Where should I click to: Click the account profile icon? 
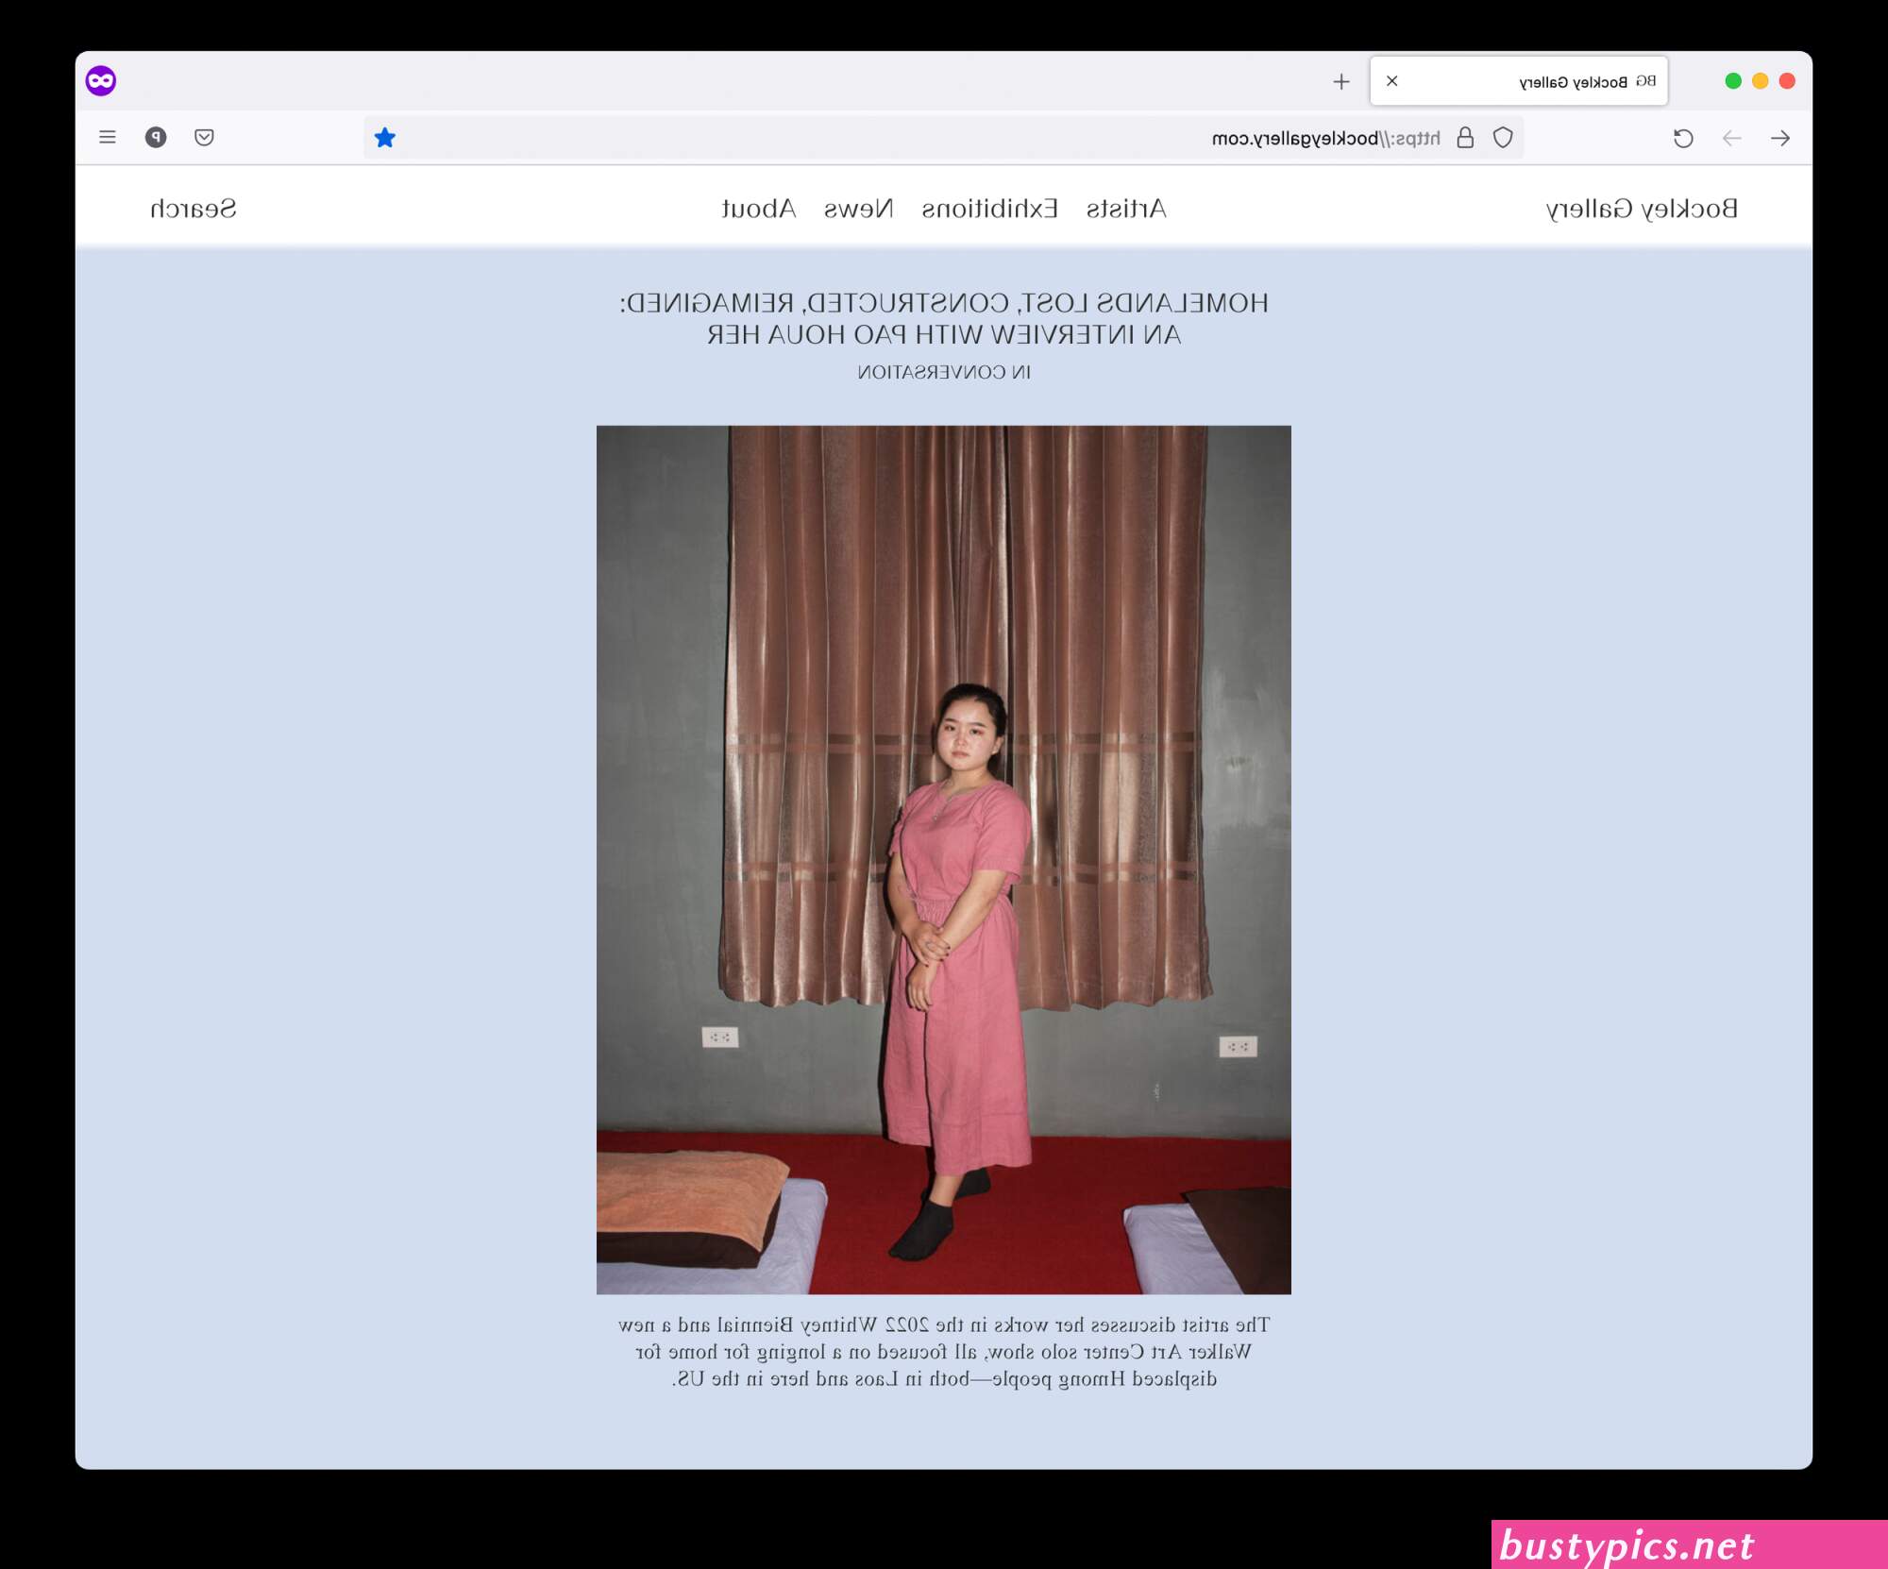click(156, 138)
